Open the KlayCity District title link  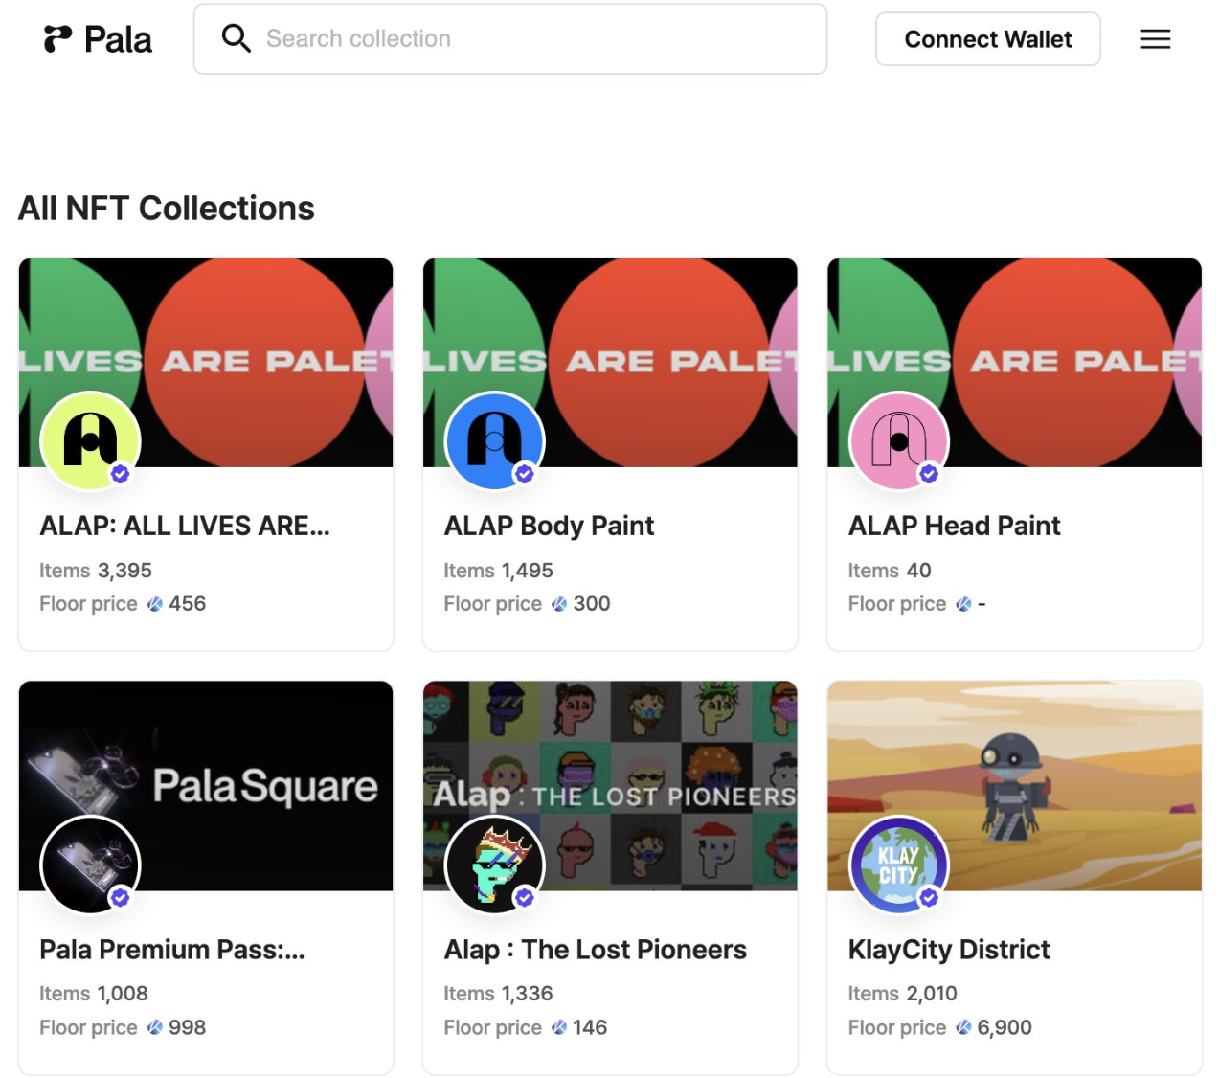(948, 950)
